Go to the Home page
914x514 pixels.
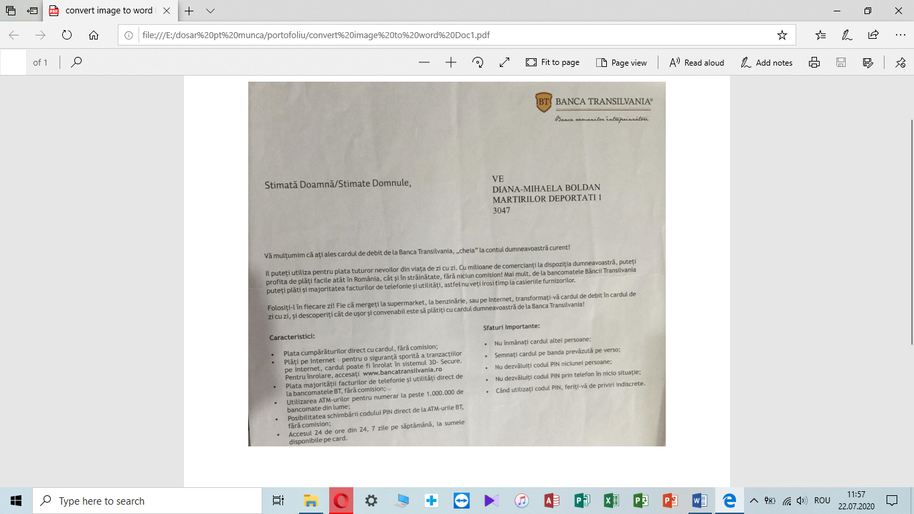[x=94, y=35]
